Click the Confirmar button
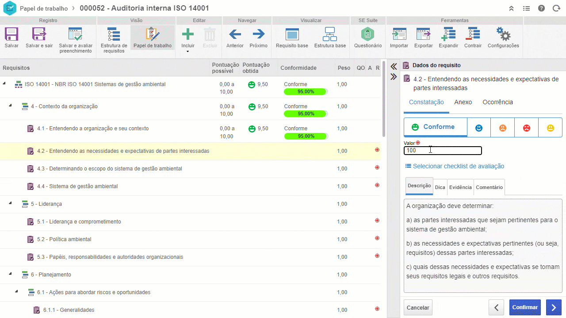Viewport: 566px width, 318px height. [525, 307]
